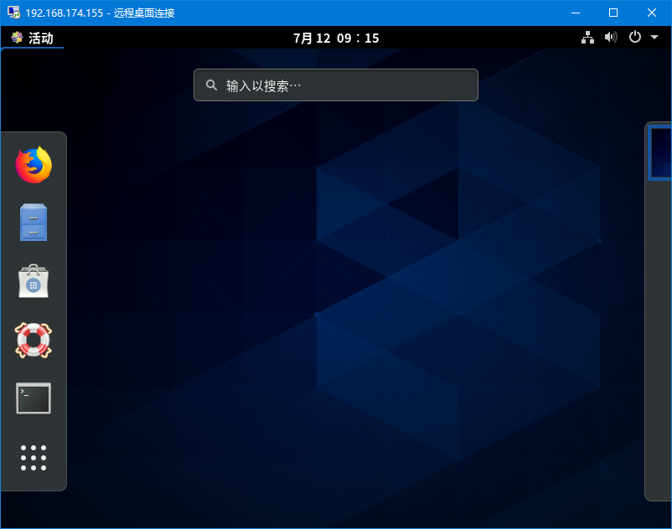This screenshot has height=529, width=672.
Task: Click the power icon in the top bar
Action: tap(633, 37)
